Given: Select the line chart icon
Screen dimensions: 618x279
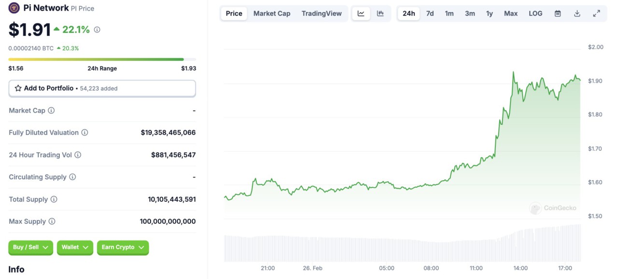Looking at the screenshot, I should [361, 13].
